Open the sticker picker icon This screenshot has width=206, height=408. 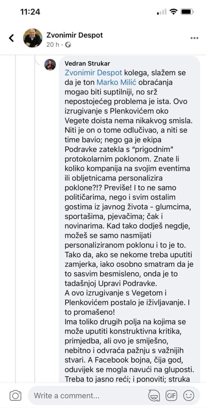(x=154, y=395)
